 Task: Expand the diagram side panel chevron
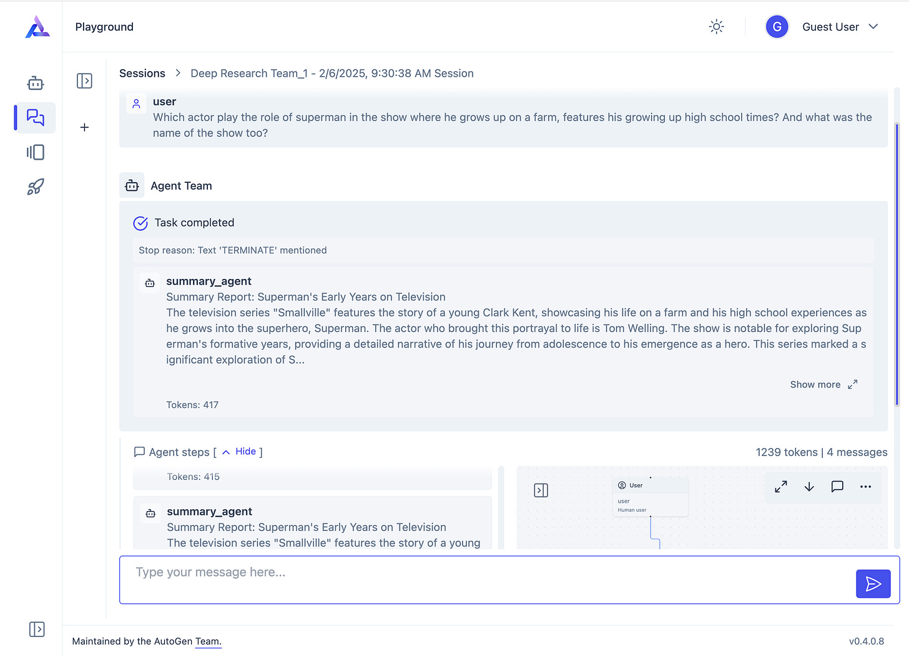[541, 490]
